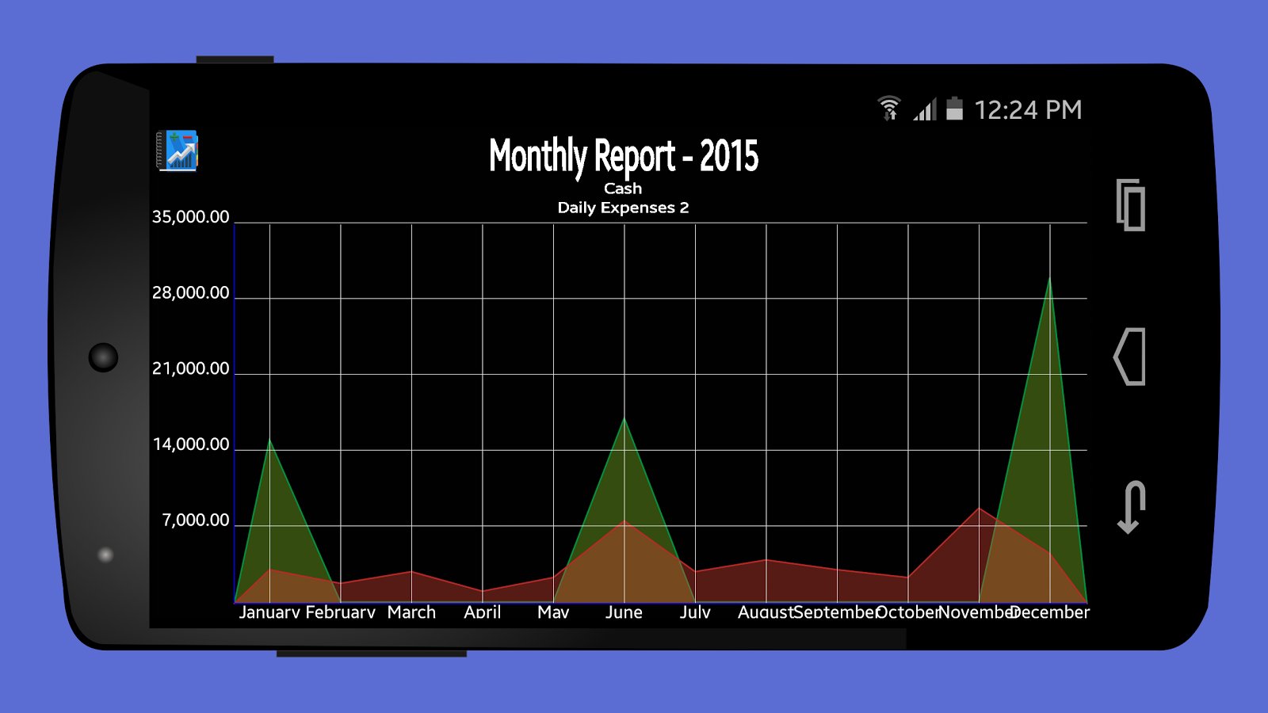Tap the green June peak point
This screenshot has height=713, width=1268.
click(x=624, y=419)
